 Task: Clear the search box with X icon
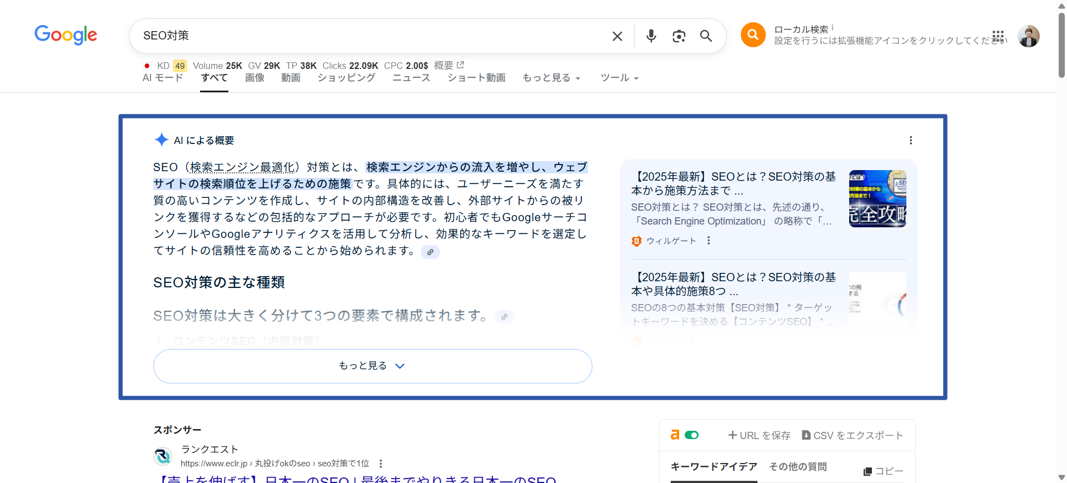coord(617,36)
